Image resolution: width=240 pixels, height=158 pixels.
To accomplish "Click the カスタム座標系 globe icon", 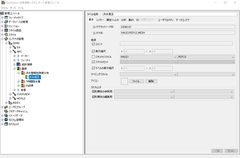I will tap(6, 120).
